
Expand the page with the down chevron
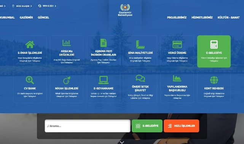coord(122,142)
